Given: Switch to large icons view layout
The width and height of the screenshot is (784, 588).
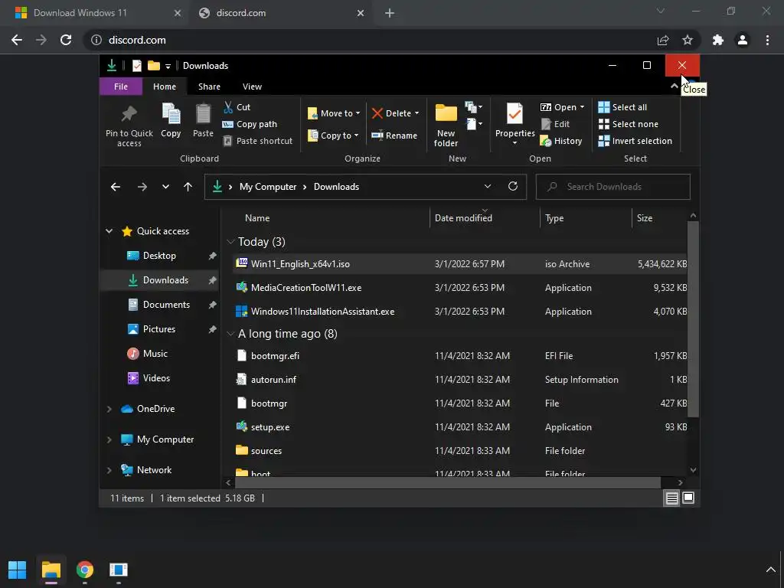Looking at the screenshot, I should click(x=688, y=498).
